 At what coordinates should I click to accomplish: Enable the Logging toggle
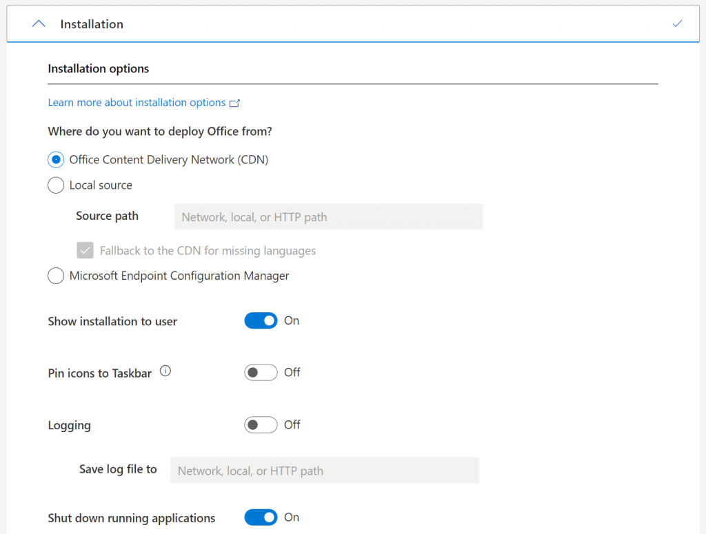click(261, 424)
